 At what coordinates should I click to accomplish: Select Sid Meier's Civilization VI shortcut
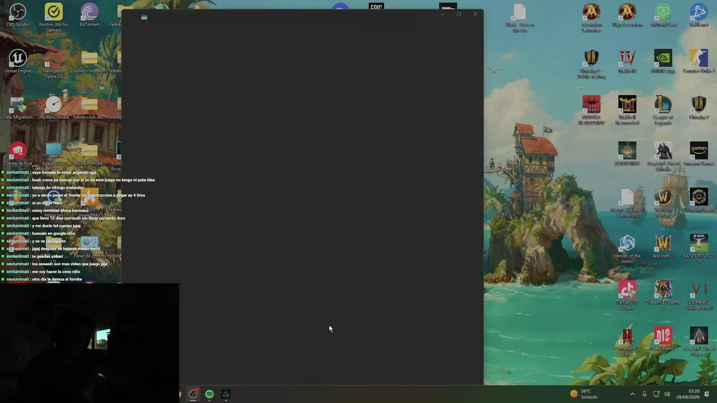click(699, 296)
